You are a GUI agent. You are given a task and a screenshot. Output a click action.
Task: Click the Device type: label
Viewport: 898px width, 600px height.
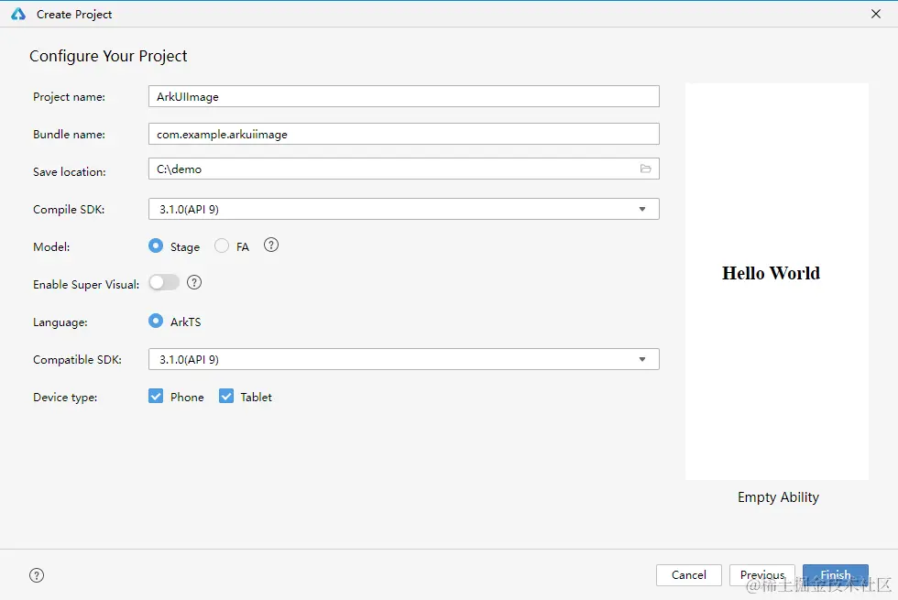coord(65,398)
